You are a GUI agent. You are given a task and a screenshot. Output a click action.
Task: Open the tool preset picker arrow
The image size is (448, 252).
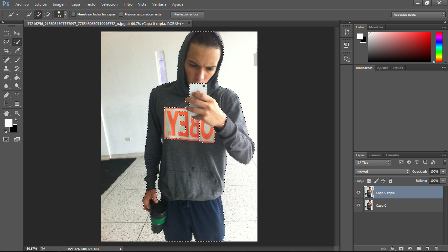click(x=17, y=14)
